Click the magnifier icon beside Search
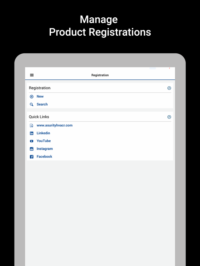The image size is (200, 266). coord(32,104)
